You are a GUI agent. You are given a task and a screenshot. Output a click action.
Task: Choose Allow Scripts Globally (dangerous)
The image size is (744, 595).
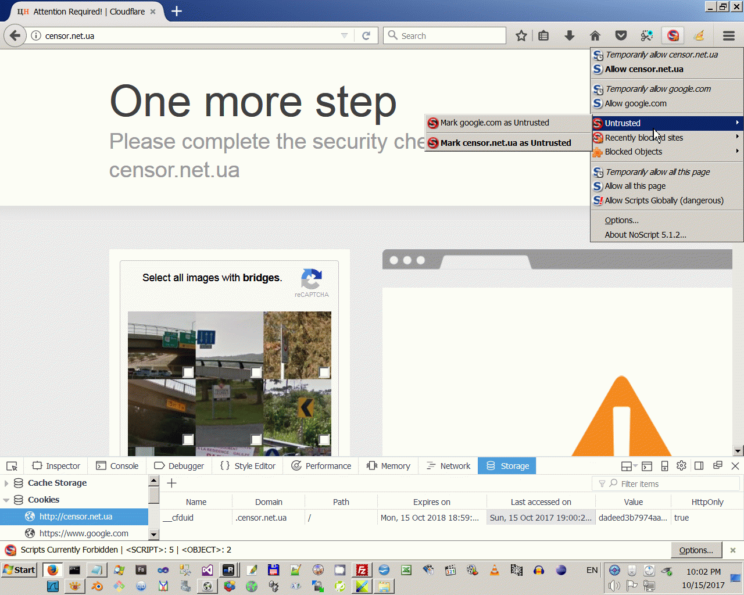pos(667,200)
